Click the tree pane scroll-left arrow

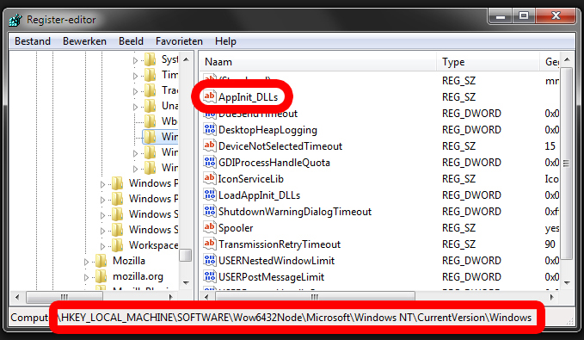pyautogui.click(x=17, y=297)
